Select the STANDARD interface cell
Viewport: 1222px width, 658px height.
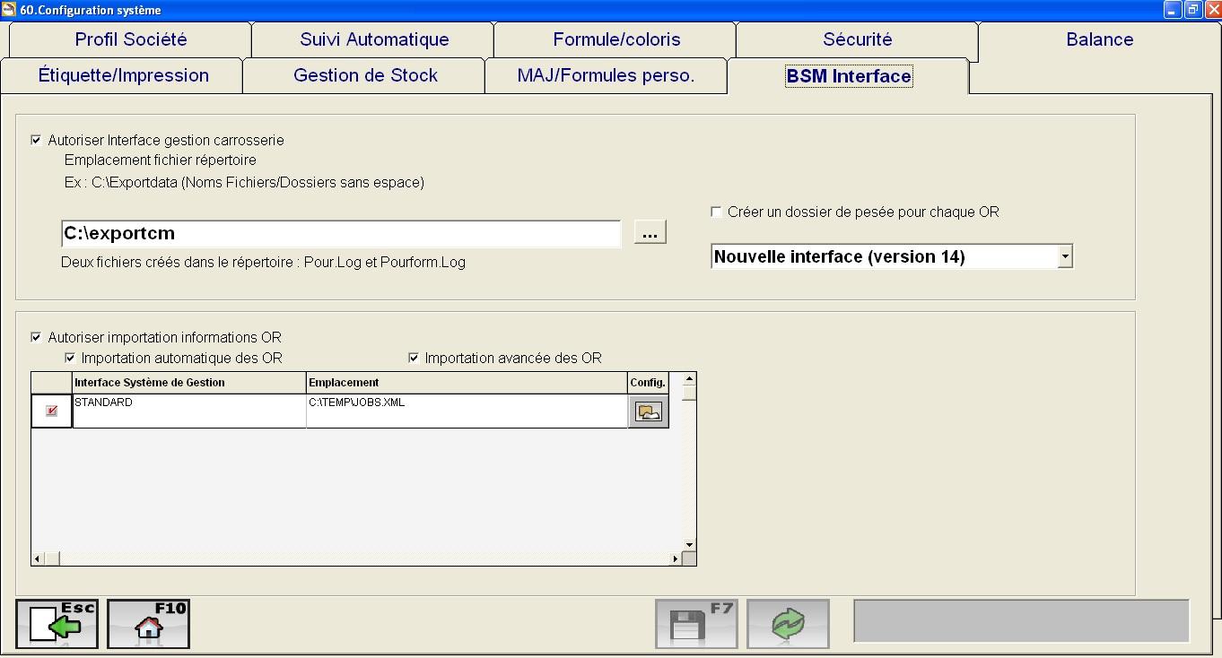189,411
